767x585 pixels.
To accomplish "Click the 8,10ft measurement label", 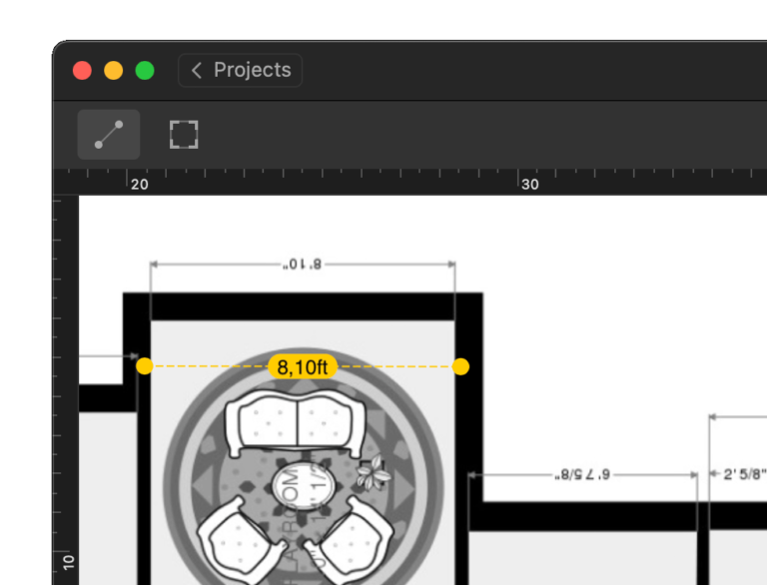I will click(x=303, y=366).
